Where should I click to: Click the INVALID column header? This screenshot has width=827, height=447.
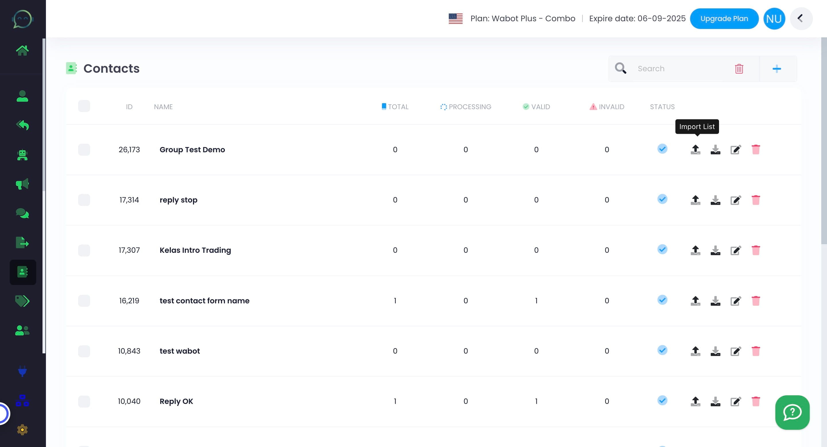click(x=607, y=107)
